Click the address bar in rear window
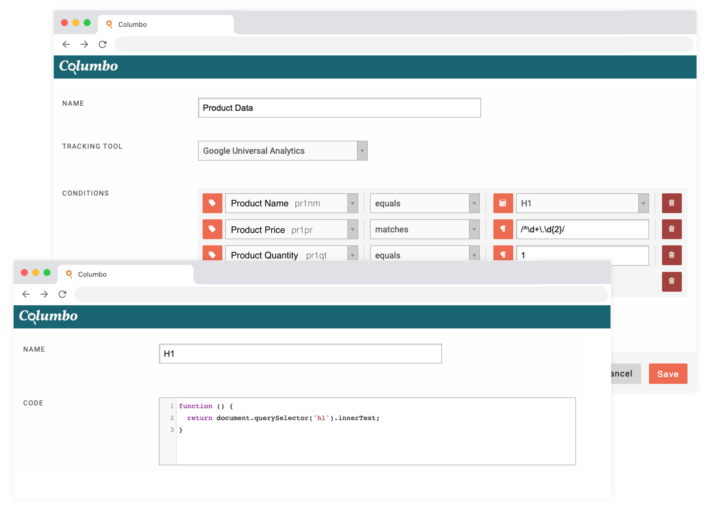Viewport: 709px width, 515px height. [404, 44]
